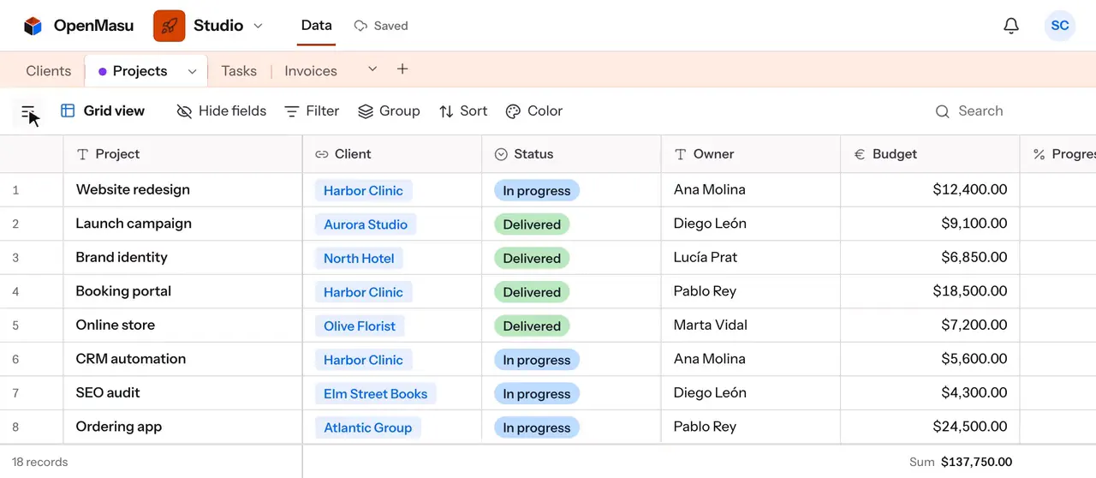Open the Group menu
Image resolution: width=1096 pixels, height=478 pixels.
[389, 111]
